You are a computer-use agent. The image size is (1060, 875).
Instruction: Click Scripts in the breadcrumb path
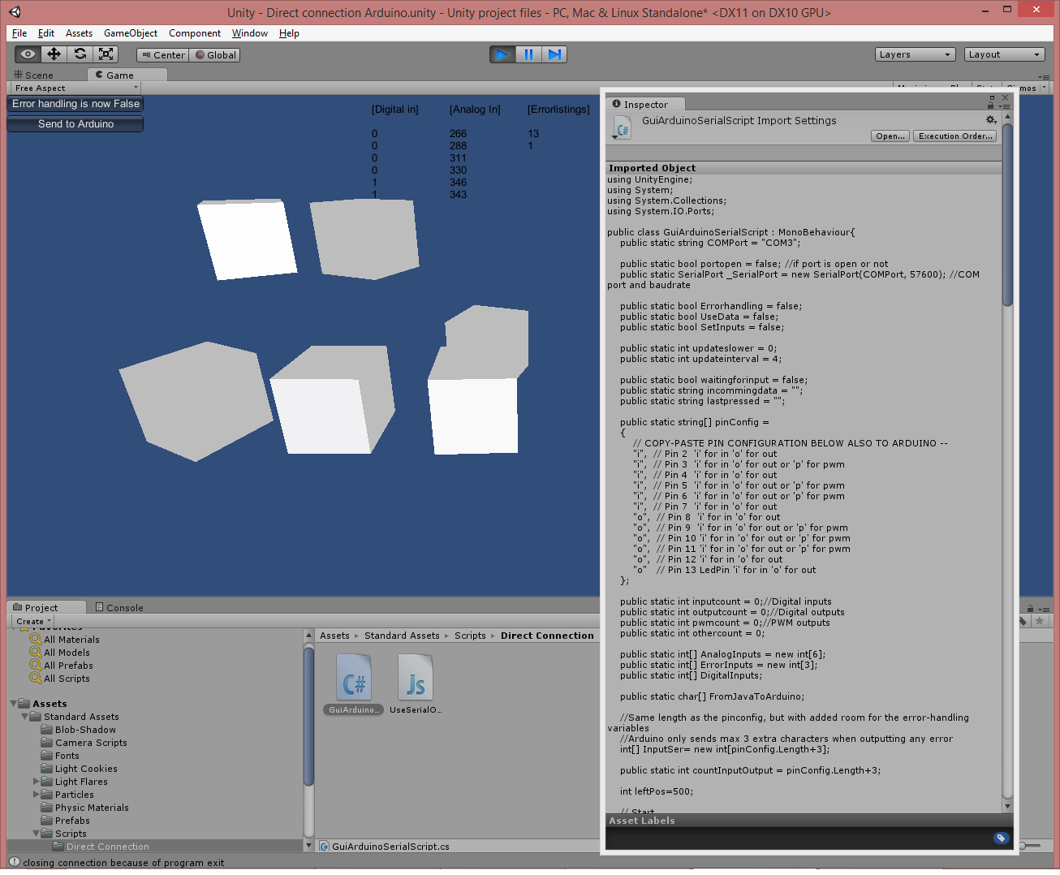point(470,636)
